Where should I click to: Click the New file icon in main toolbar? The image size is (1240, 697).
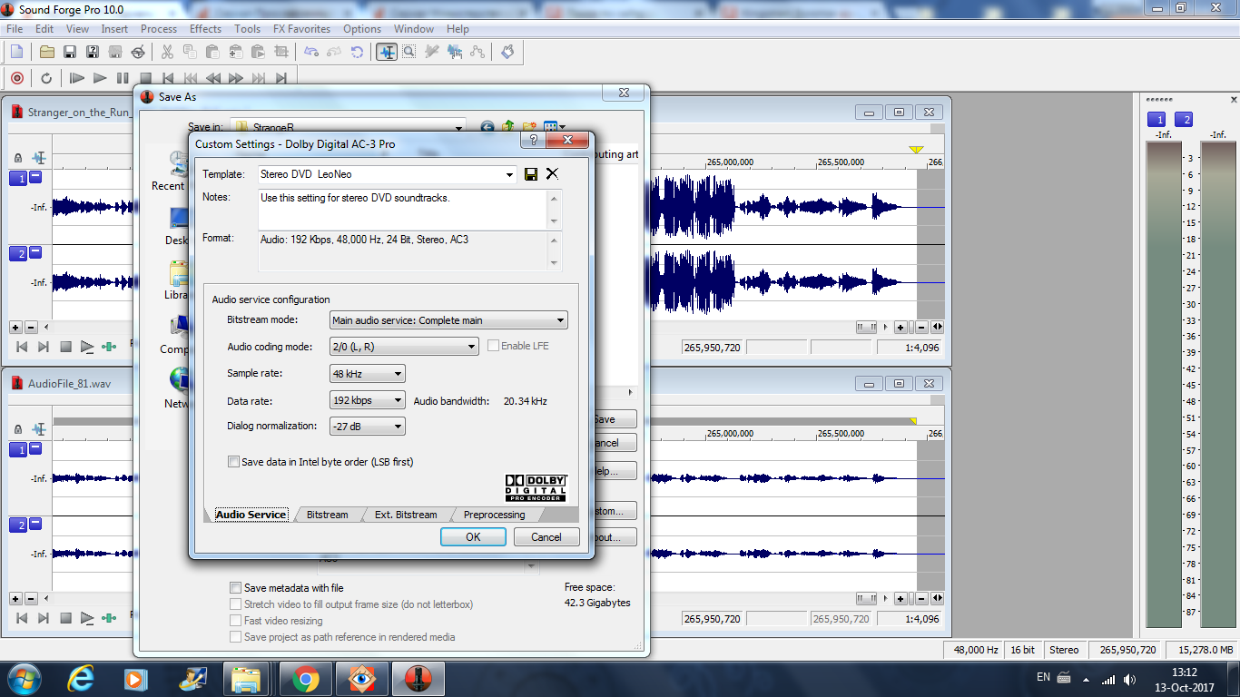click(16, 52)
